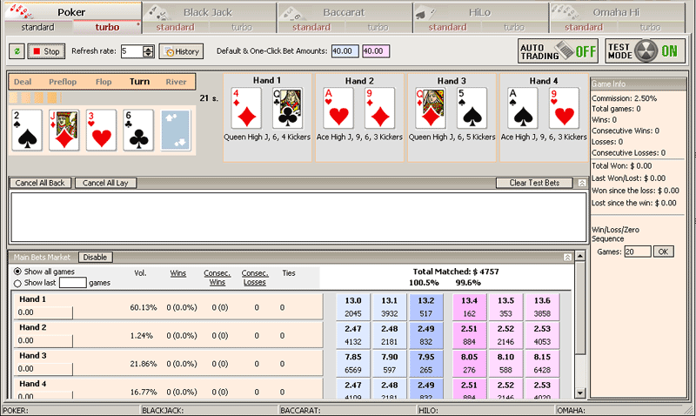
Task: Cancel all back bets
Action: 40,183
